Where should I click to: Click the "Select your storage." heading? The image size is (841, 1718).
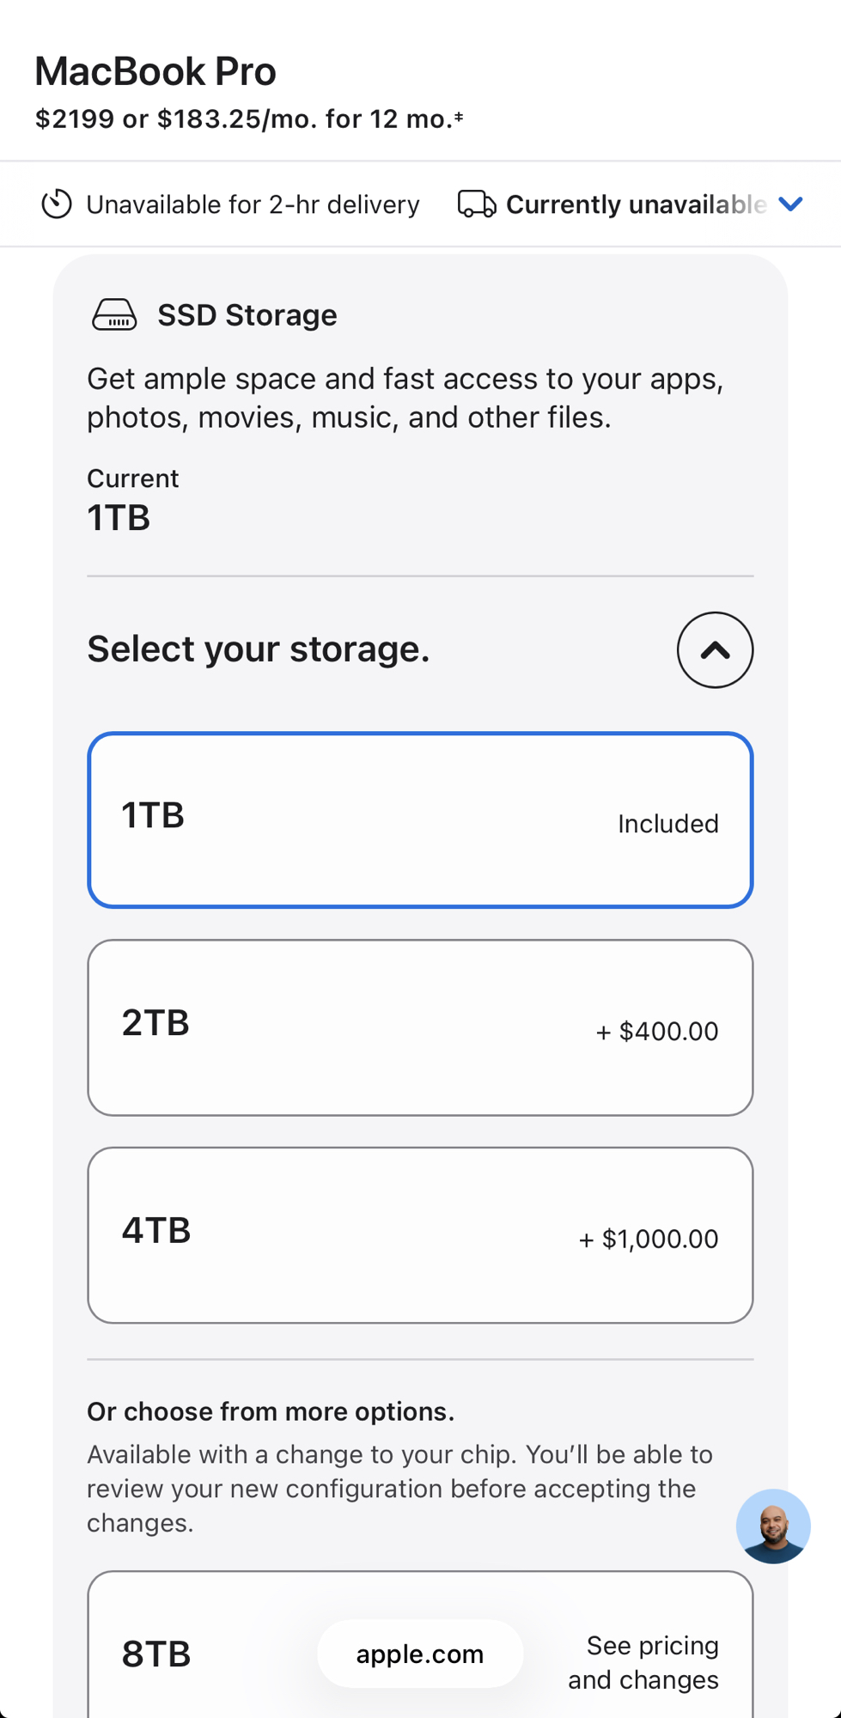point(258,649)
